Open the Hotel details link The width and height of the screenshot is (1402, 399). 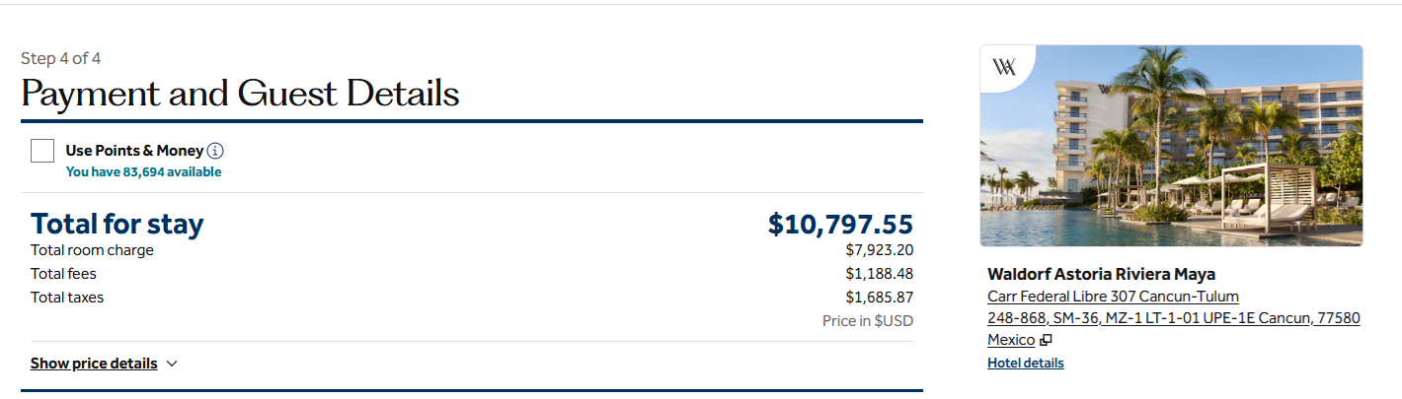pyautogui.click(x=1025, y=363)
